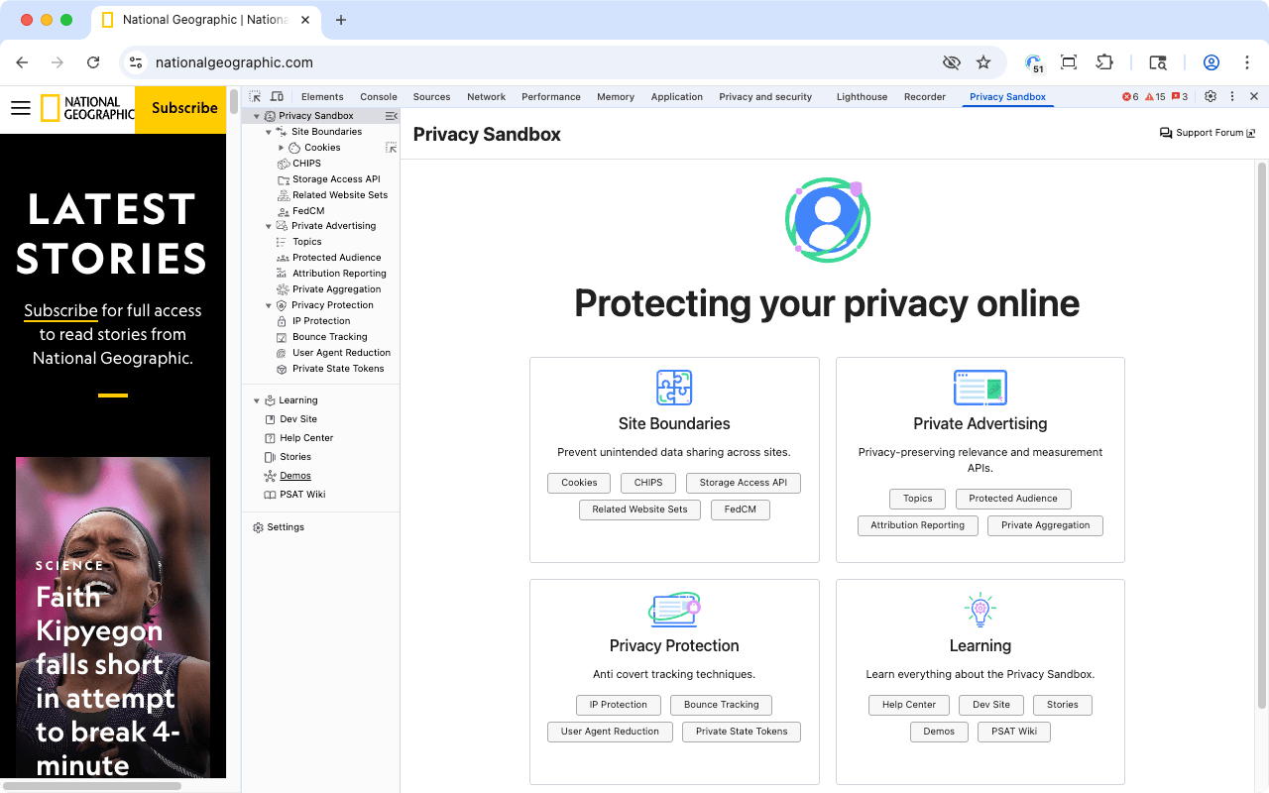1269x793 pixels.
Task: Switch to the Network tab
Action: 486,96
